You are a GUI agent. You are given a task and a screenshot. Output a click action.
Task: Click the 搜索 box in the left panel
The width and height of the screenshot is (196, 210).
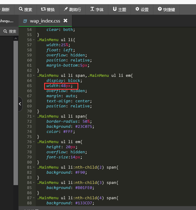[10, 31]
